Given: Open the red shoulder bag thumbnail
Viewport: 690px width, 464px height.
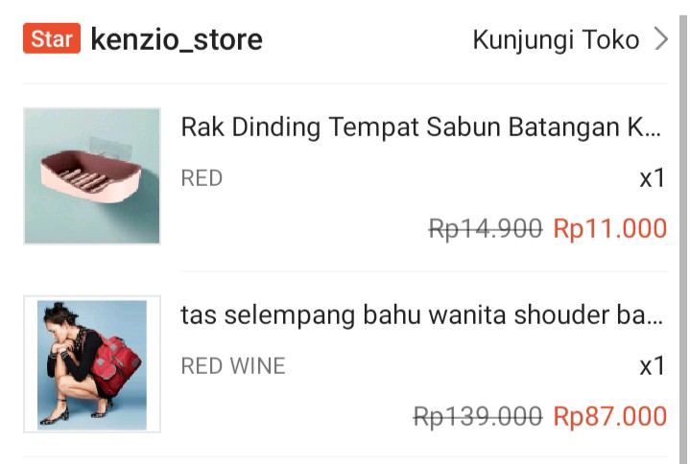Looking at the screenshot, I should point(92,364).
